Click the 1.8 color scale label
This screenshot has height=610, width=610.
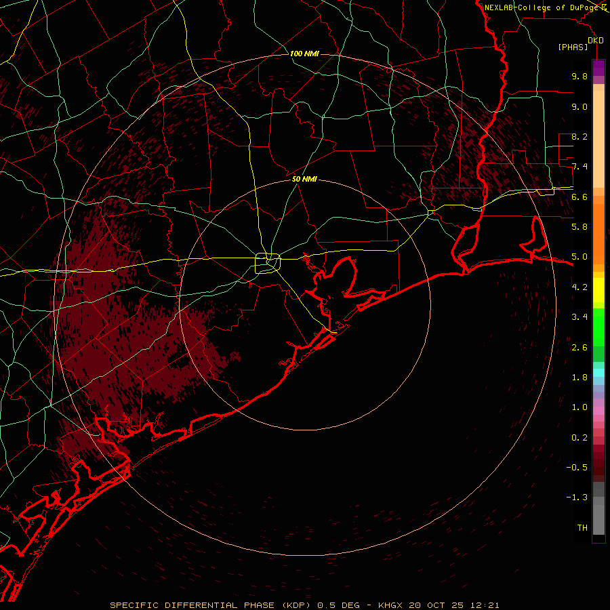pyautogui.click(x=579, y=378)
